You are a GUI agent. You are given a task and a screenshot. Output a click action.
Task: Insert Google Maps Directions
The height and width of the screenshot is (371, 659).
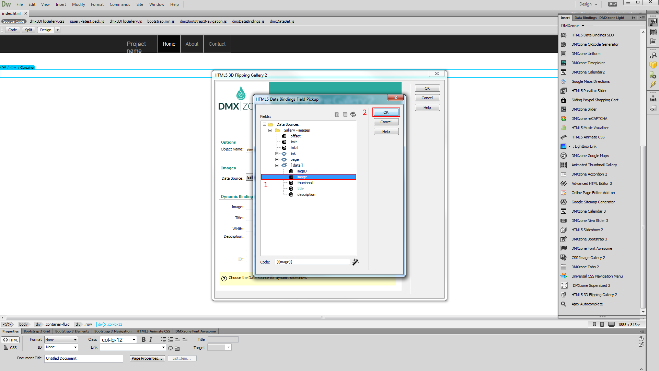[x=590, y=81]
